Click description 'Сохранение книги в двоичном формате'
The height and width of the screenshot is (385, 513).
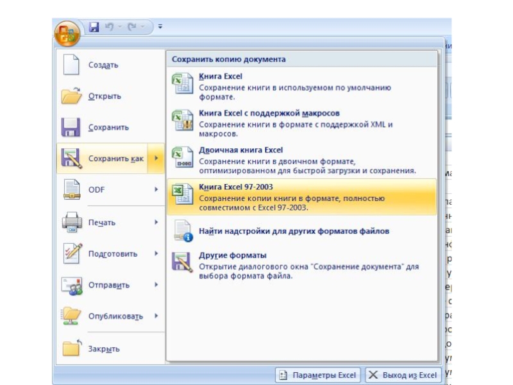tap(307, 166)
